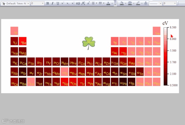Click the 5.300 scale label

point(173,51)
